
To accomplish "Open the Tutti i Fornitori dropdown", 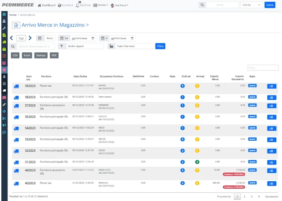I will coord(134,46).
